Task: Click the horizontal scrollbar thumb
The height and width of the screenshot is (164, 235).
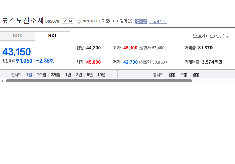Action: pos(99,81)
